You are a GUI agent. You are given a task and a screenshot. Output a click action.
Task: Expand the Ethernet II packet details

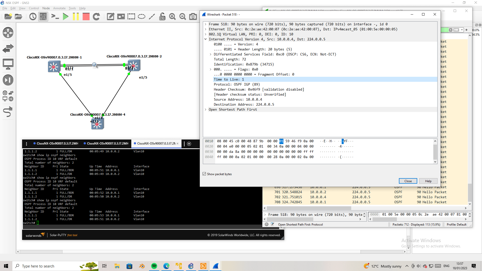click(206, 29)
